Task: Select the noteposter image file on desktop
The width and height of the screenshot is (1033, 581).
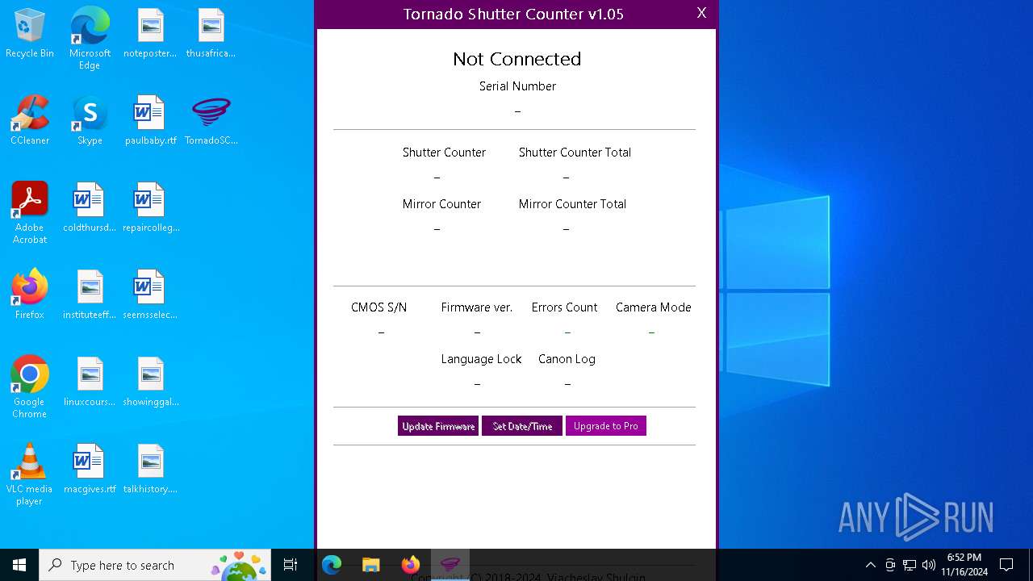Action: 150,33
